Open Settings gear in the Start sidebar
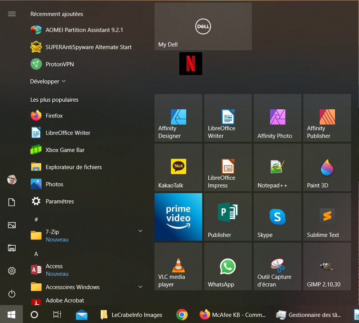 12,271
